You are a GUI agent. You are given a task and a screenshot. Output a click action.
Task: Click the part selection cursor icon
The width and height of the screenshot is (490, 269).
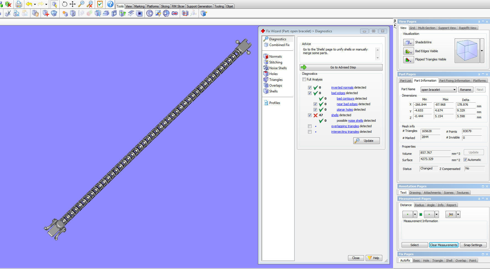[x=54, y=4]
